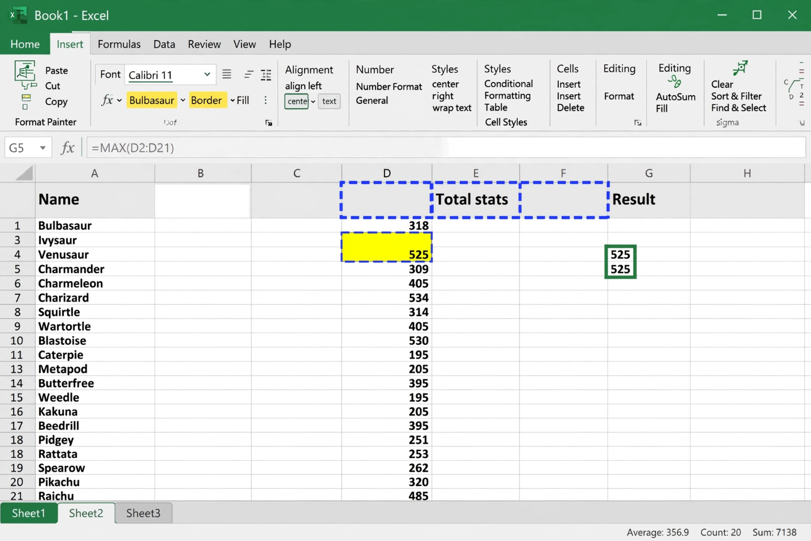Toggle the text button in Alignment
The width and height of the screenshot is (811, 541).
point(329,102)
